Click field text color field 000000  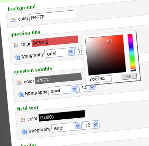62,116
